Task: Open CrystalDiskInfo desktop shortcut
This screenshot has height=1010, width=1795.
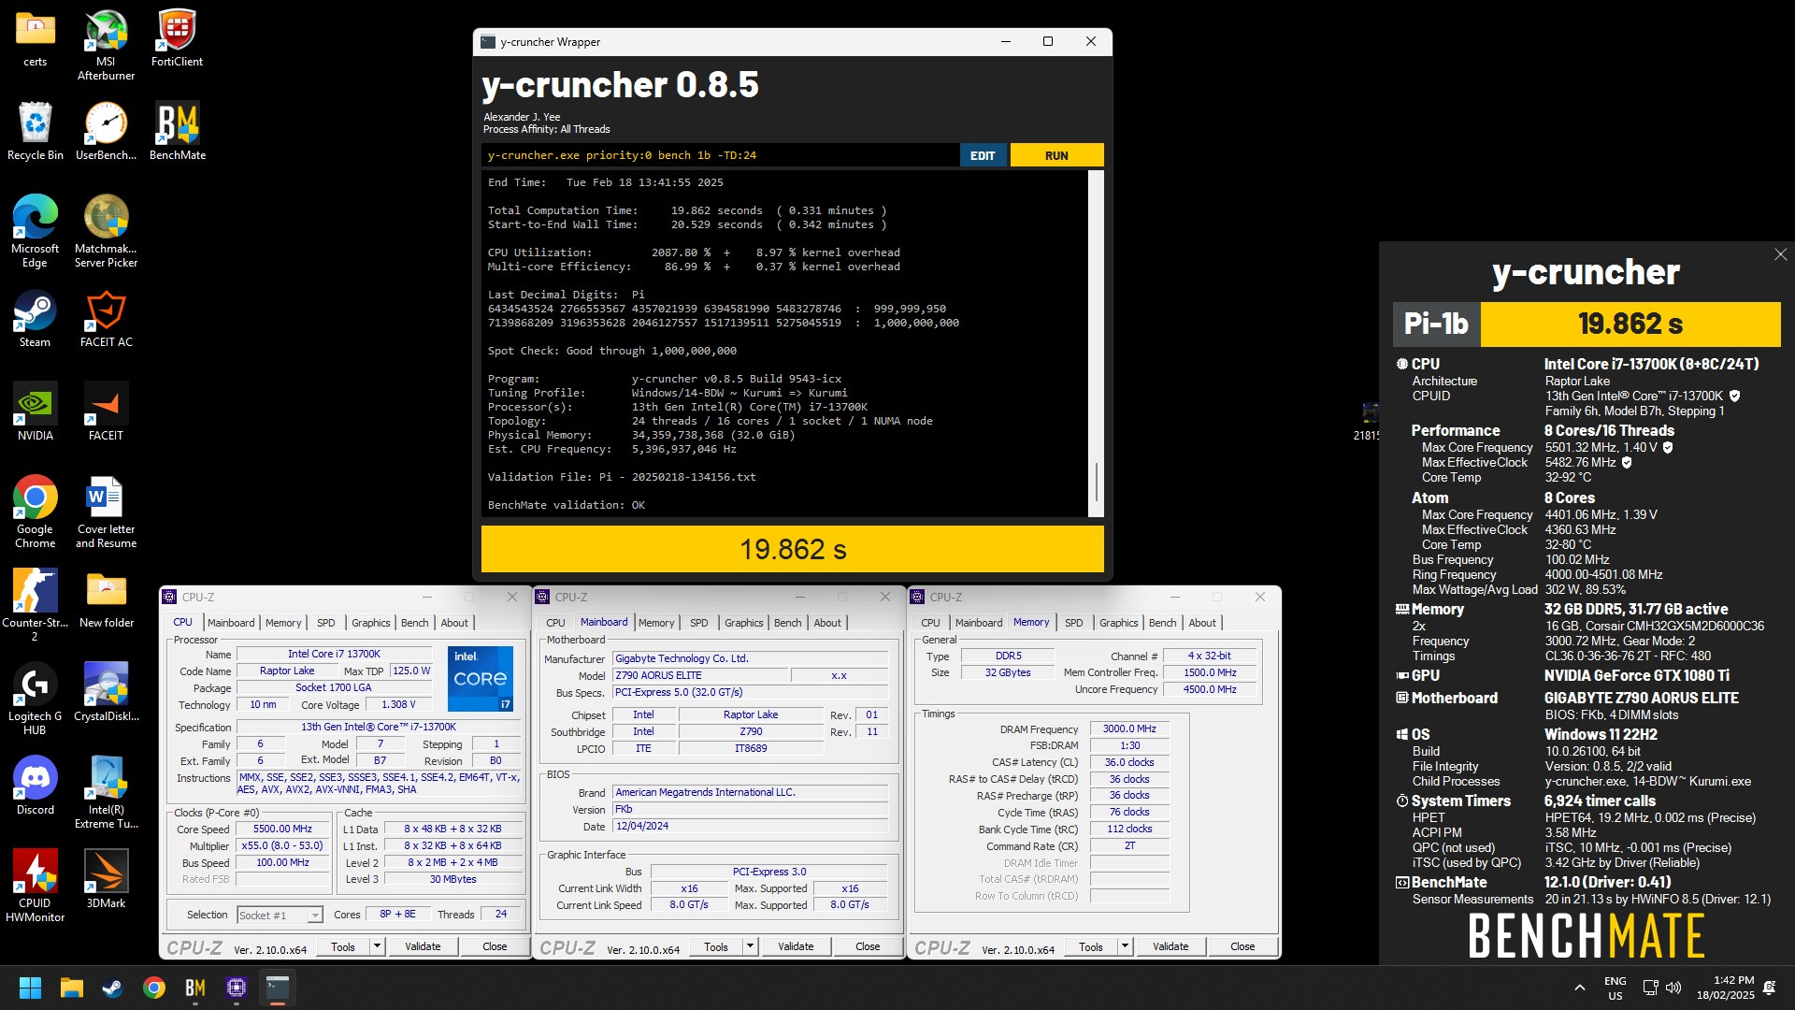Action: coord(106,693)
